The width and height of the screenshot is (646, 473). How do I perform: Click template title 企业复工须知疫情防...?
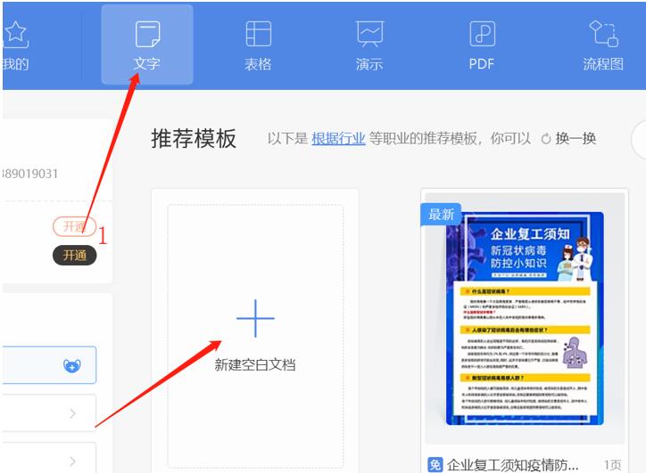pos(513,465)
